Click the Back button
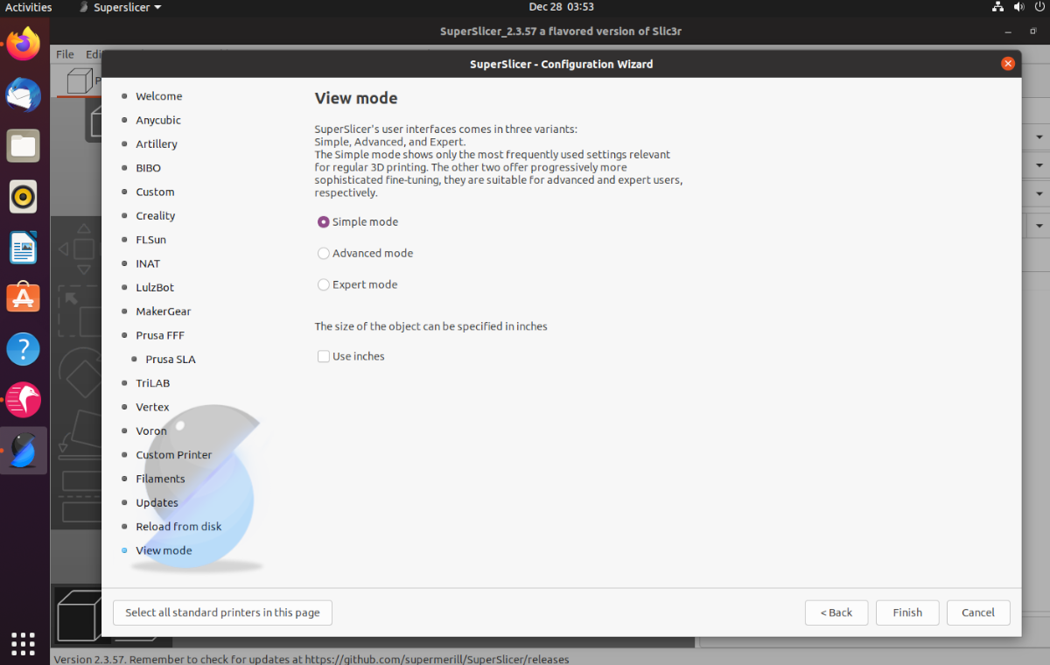Viewport: 1050px width, 665px height. coord(836,612)
